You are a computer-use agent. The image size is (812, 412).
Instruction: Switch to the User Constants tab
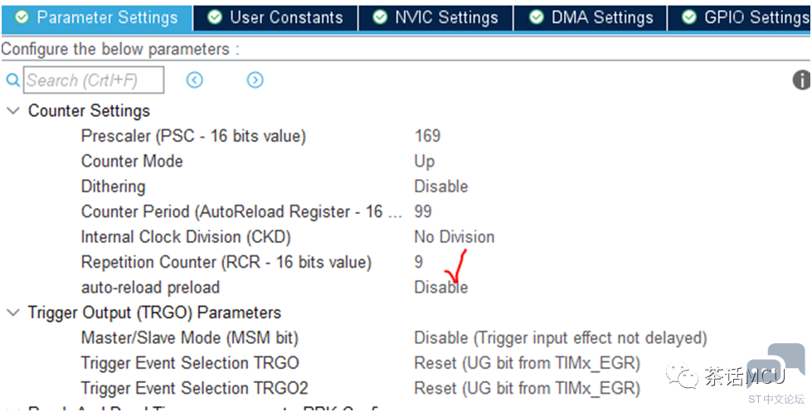(x=275, y=17)
